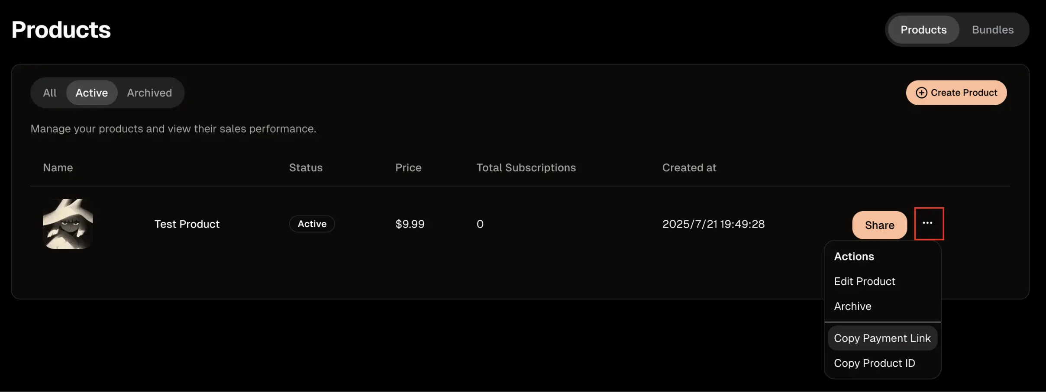Click the plus icon in Create Product
1046x392 pixels.
921,93
